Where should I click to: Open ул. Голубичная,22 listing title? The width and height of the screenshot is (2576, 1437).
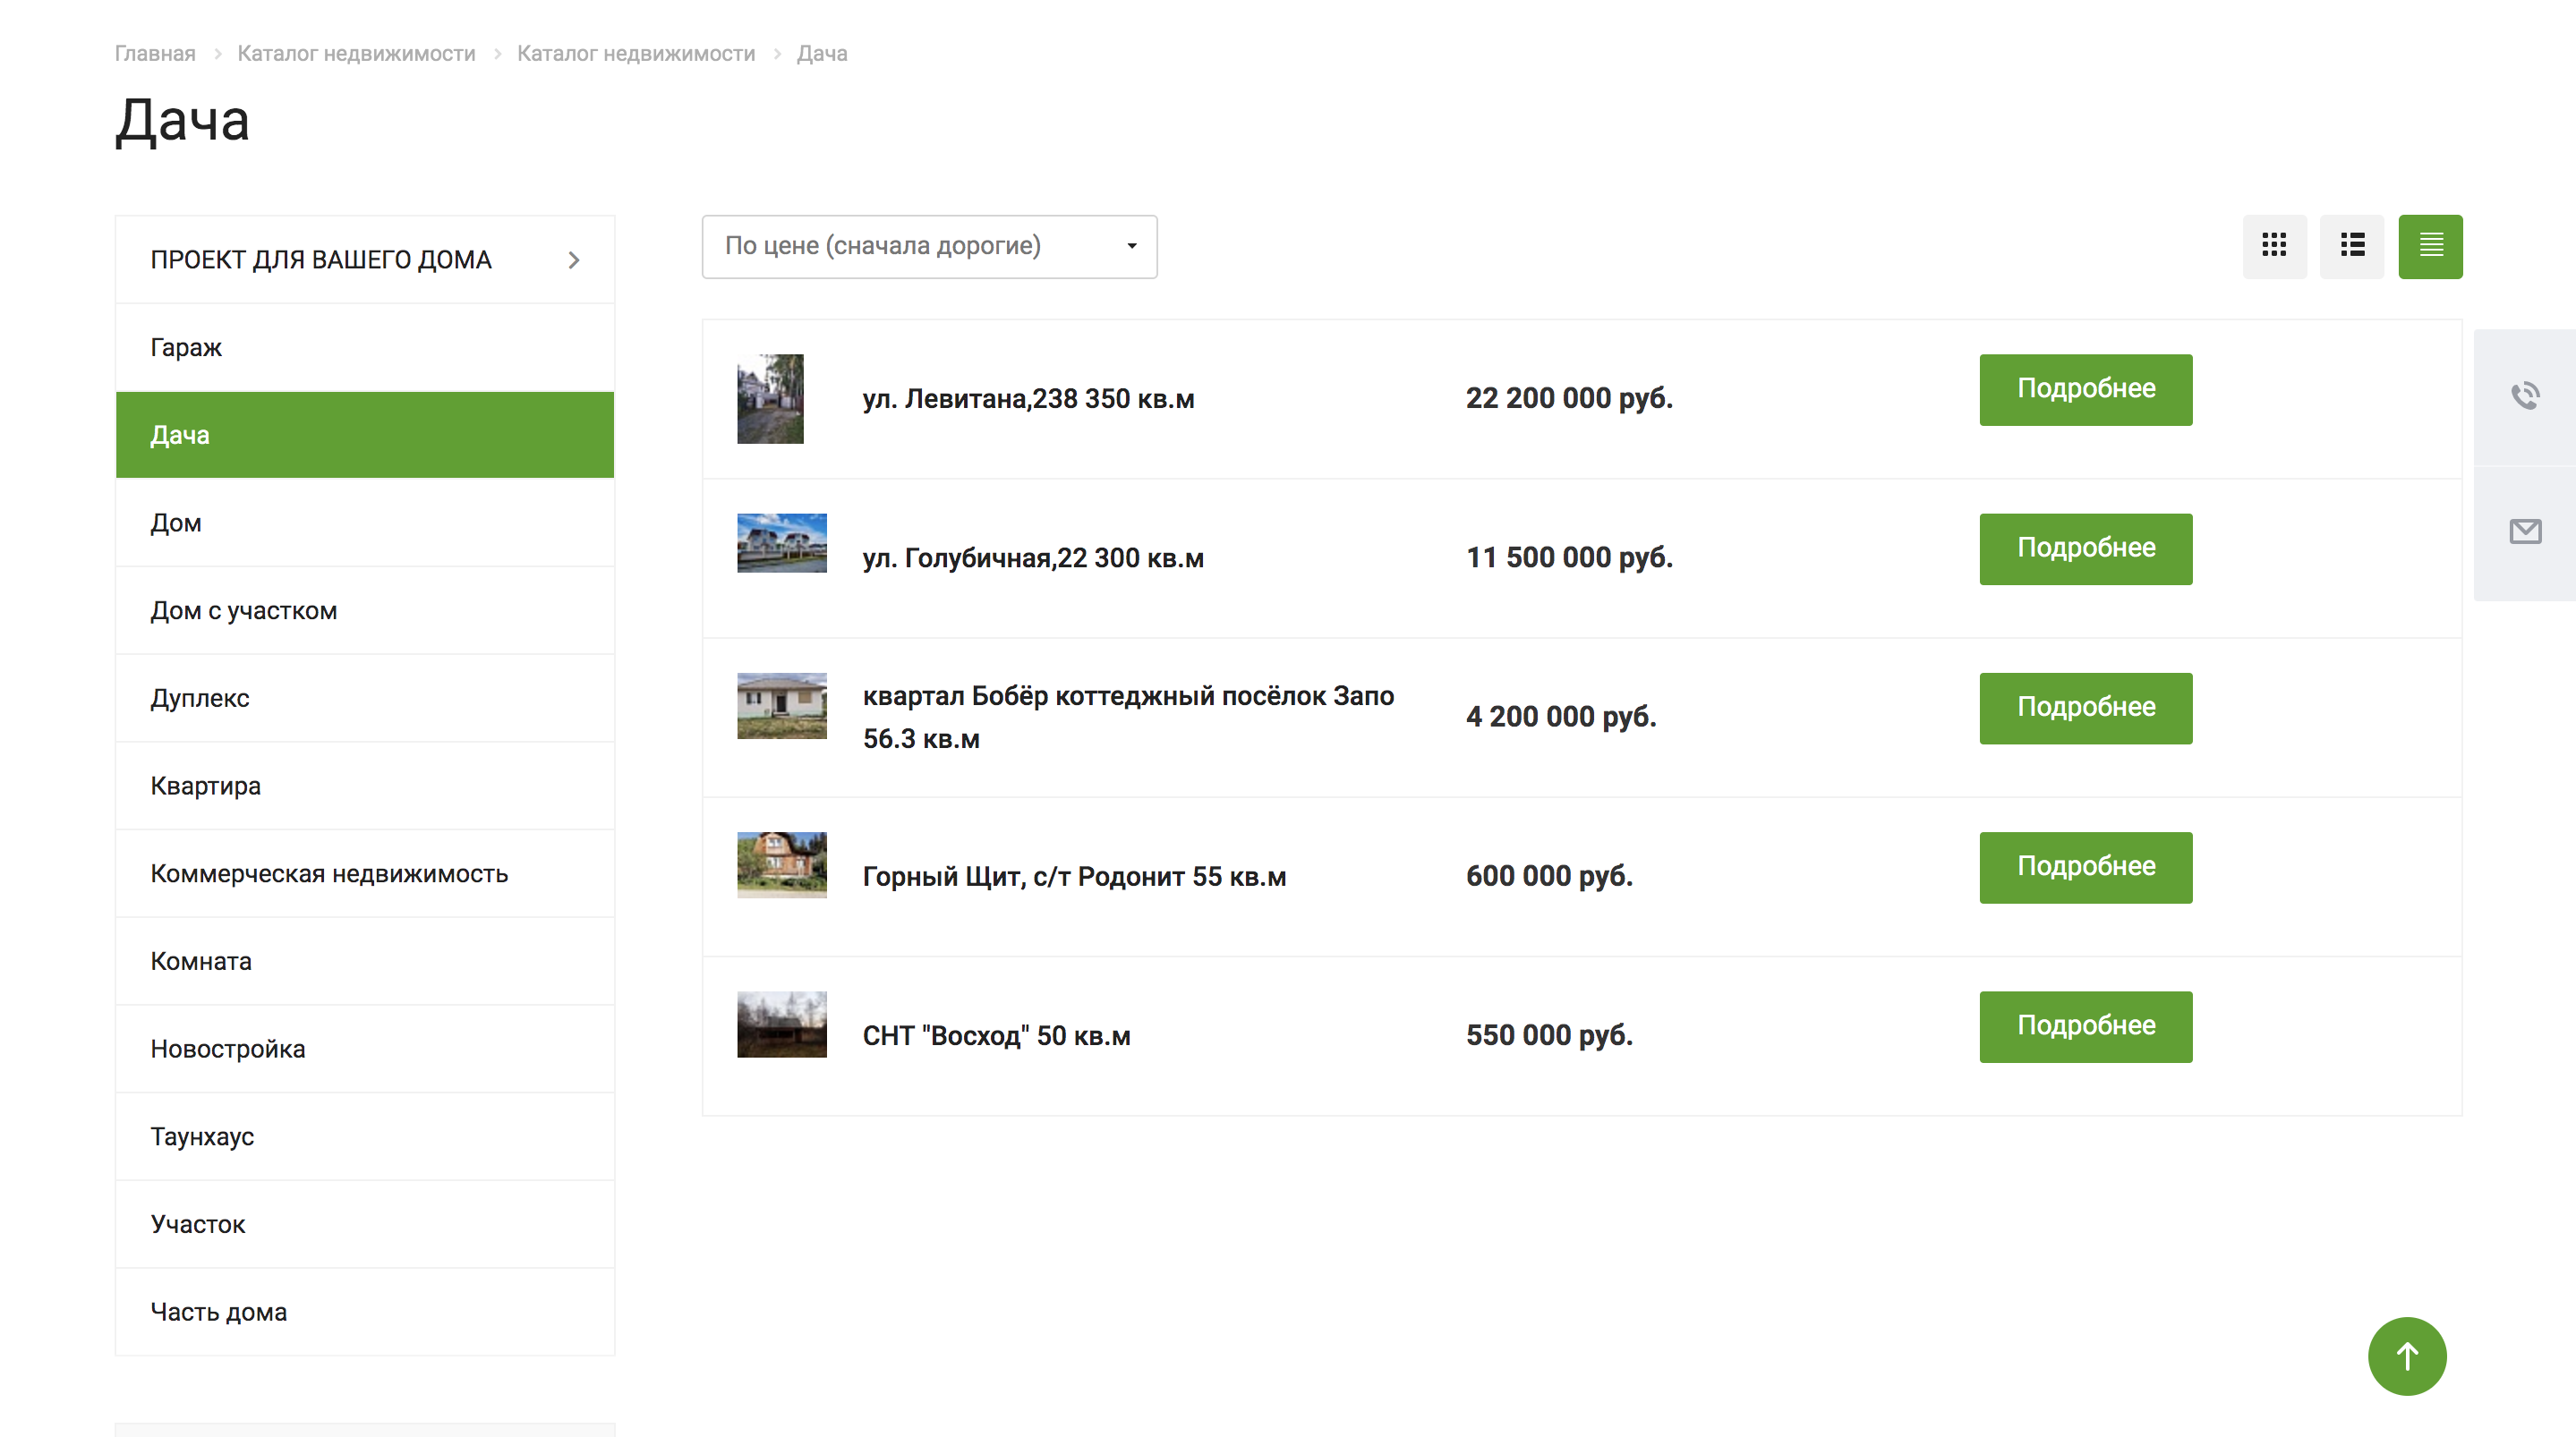coord(1033,558)
